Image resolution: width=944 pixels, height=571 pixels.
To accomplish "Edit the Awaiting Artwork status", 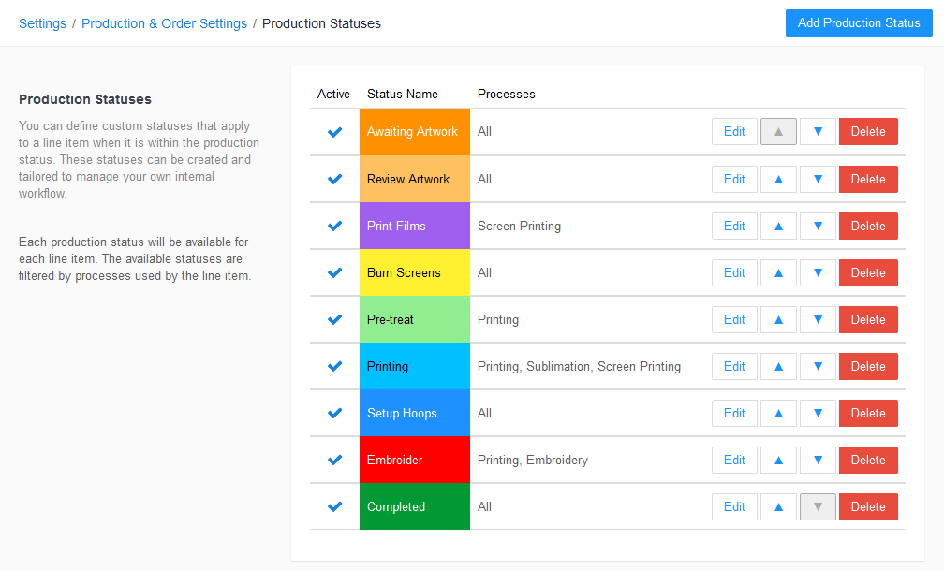I will pyautogui.click(x=734, y=131).
